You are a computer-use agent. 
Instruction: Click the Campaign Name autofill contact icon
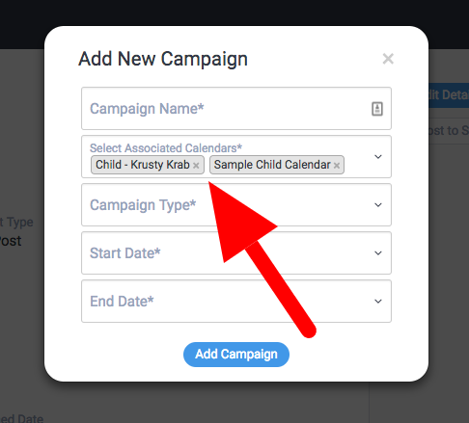[x=377, y=109]
